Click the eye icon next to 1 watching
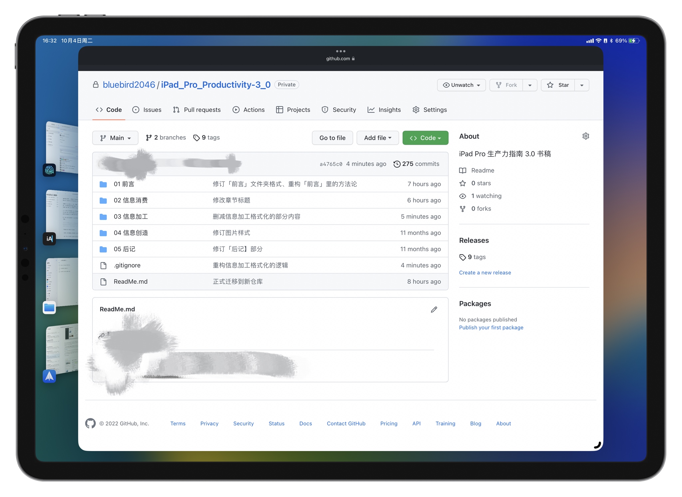This screenshot has width=682, height=497. tap(463, 196)
